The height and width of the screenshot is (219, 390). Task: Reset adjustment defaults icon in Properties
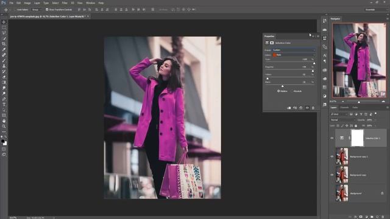point(301,108)
